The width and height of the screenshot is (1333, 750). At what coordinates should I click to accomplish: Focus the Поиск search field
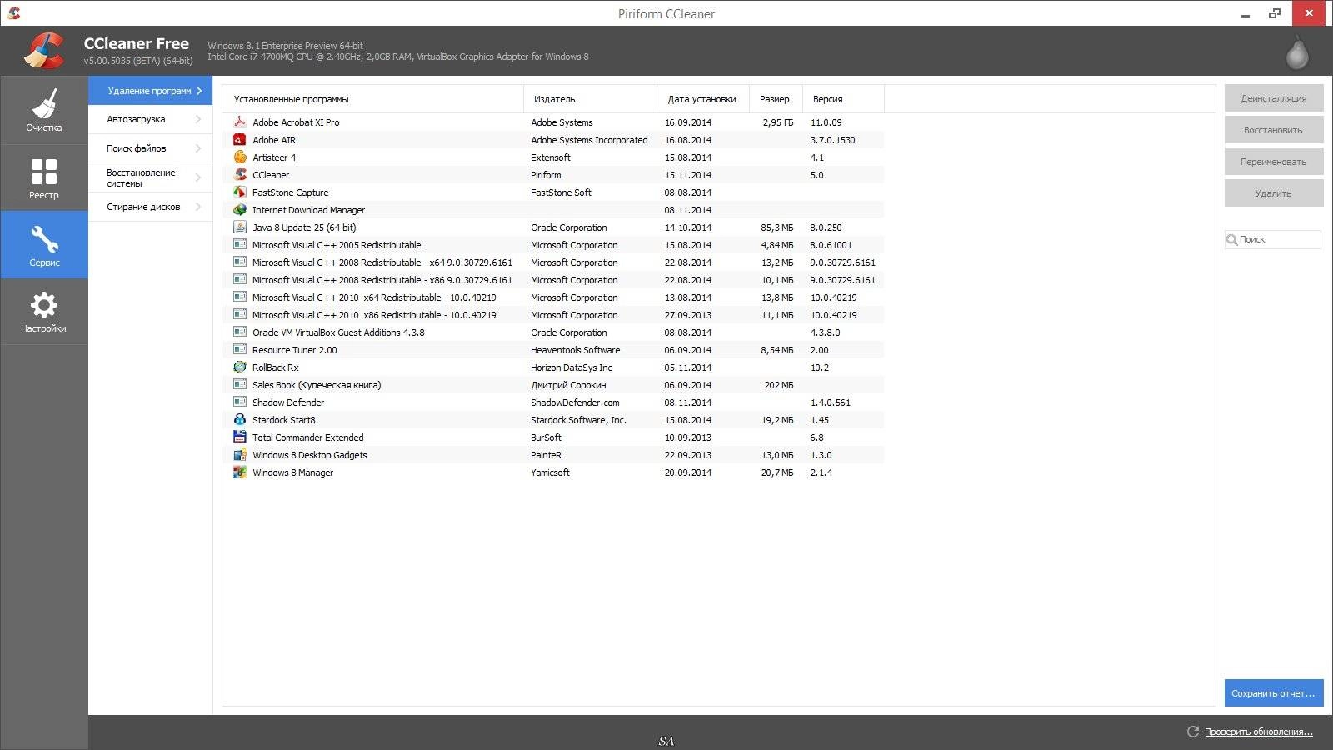(1273, 240)
